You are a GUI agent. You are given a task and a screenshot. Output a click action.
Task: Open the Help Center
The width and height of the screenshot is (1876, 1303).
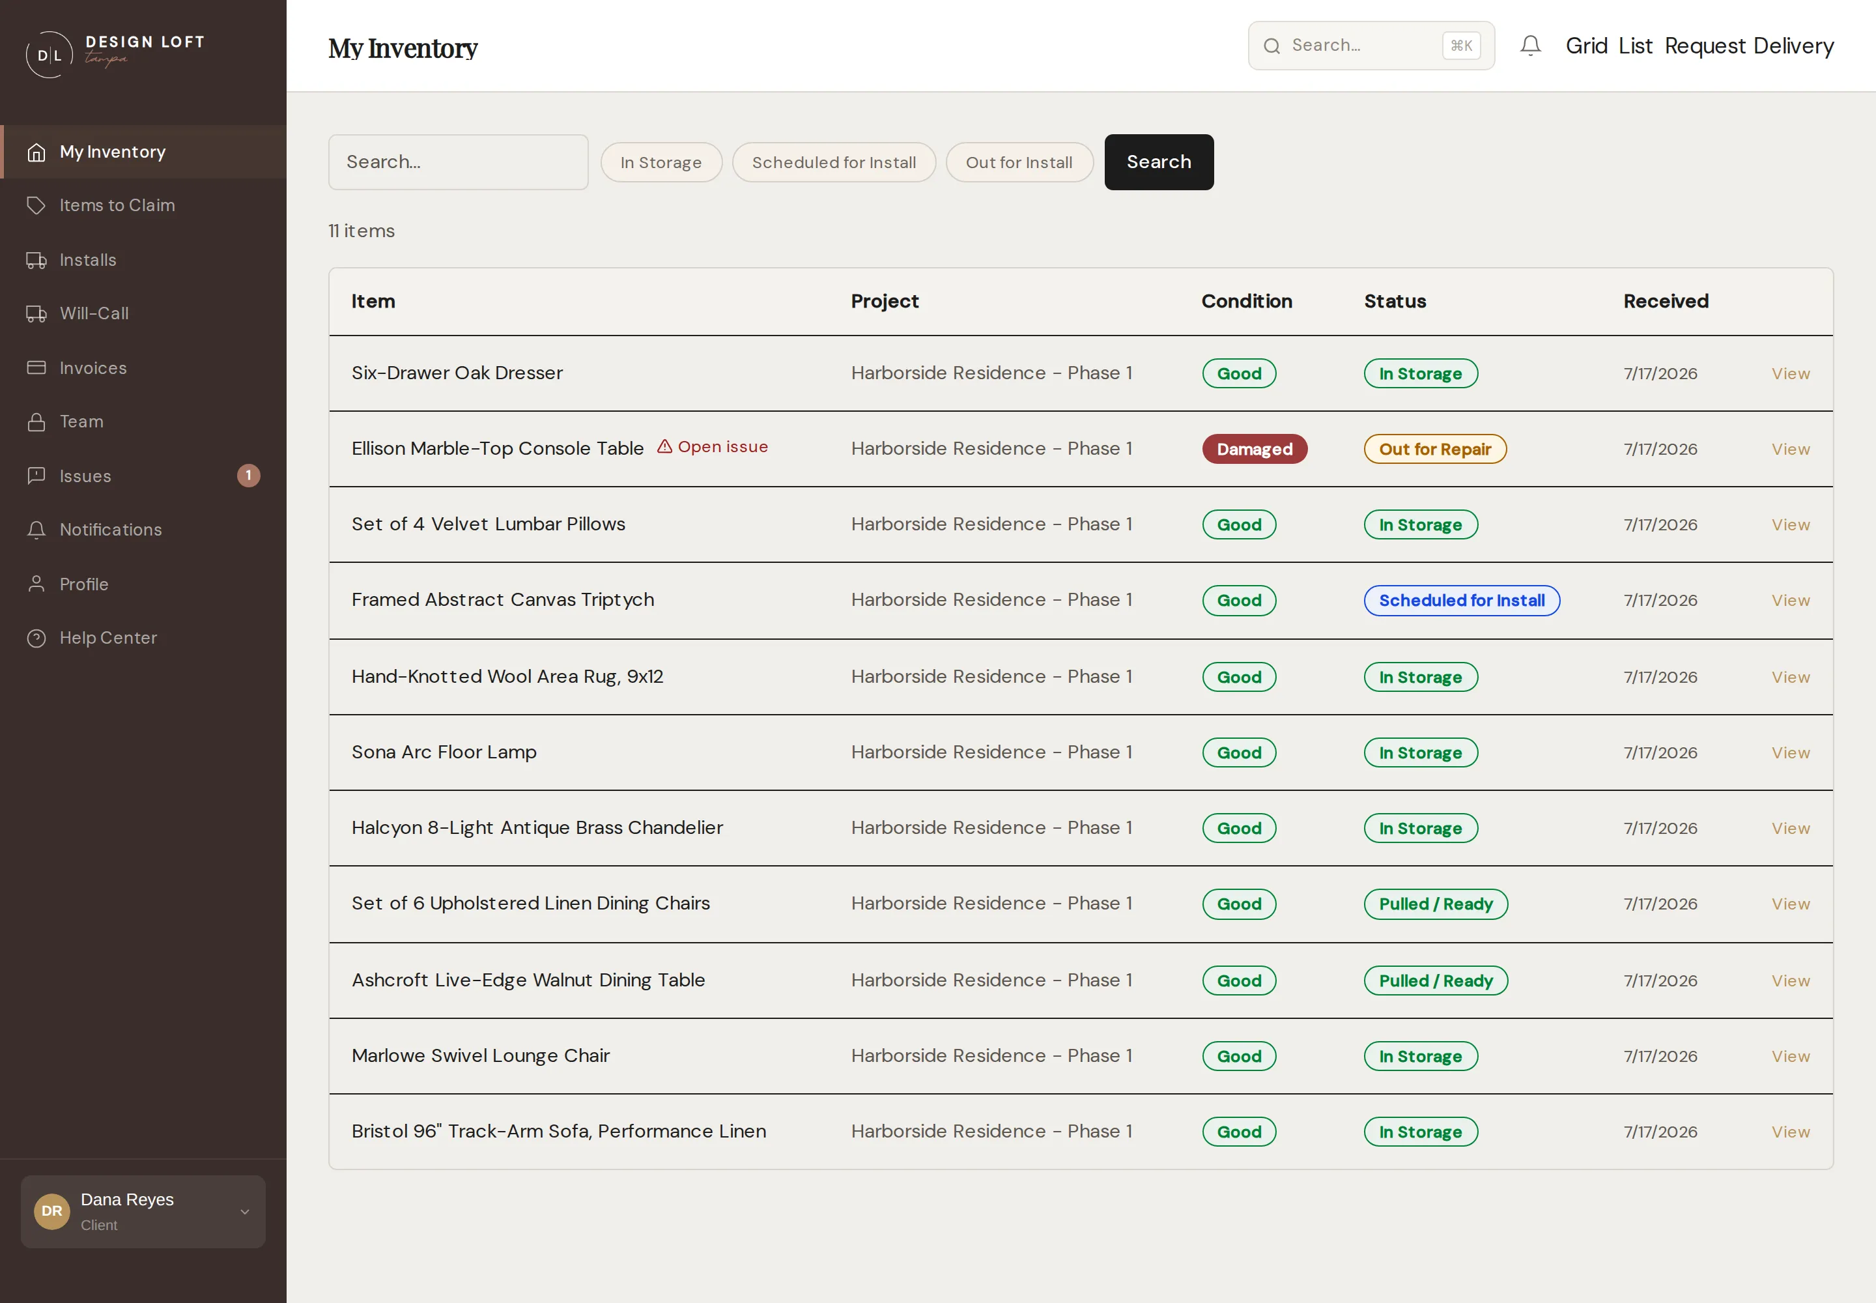144,638
